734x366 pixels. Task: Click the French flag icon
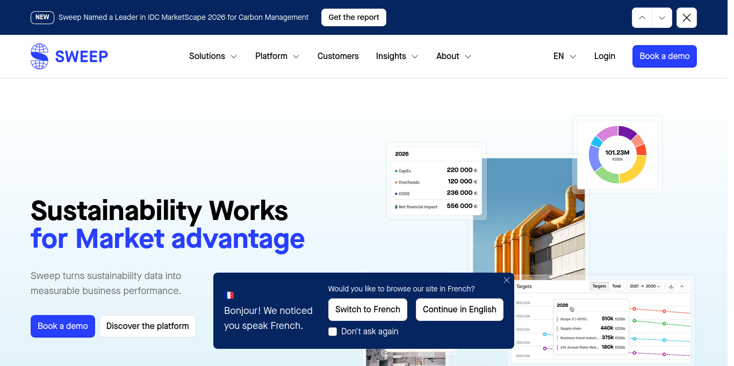229,295
